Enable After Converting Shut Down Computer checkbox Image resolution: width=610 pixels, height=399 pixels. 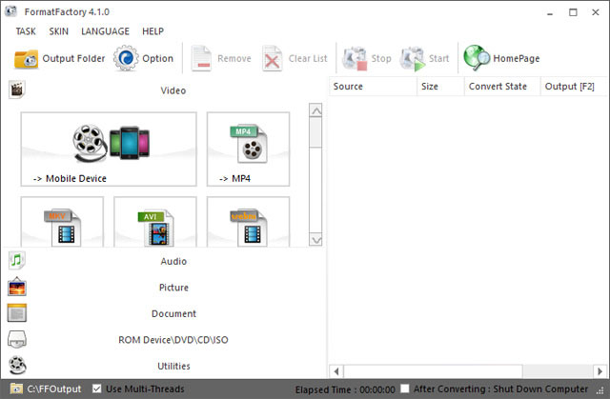(405, 389)
